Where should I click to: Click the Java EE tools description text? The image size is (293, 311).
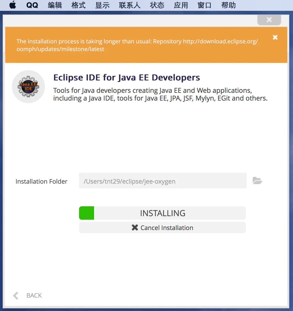pyautogui.click(x=160, y=94)
